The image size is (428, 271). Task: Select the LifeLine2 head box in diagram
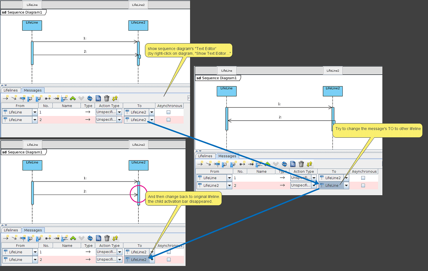coord(138,25)
